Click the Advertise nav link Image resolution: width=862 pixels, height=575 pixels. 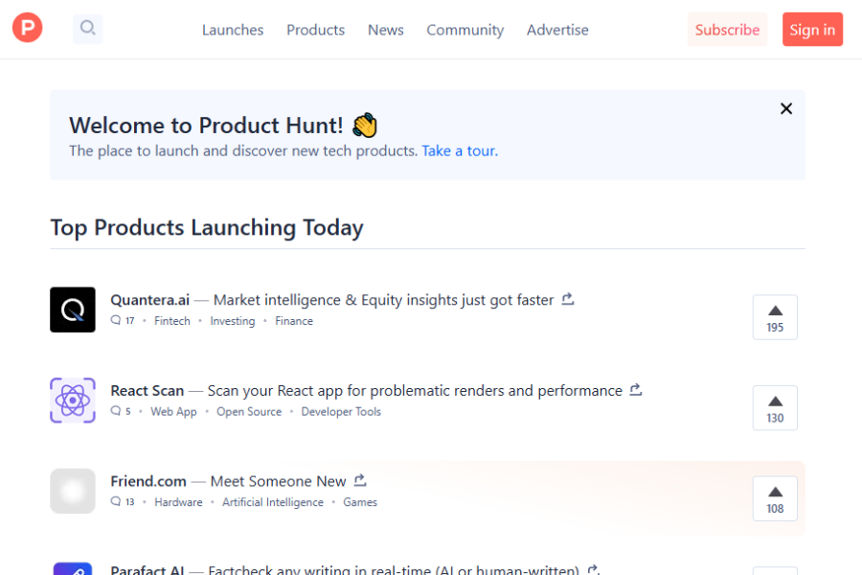tap(557, 30)
